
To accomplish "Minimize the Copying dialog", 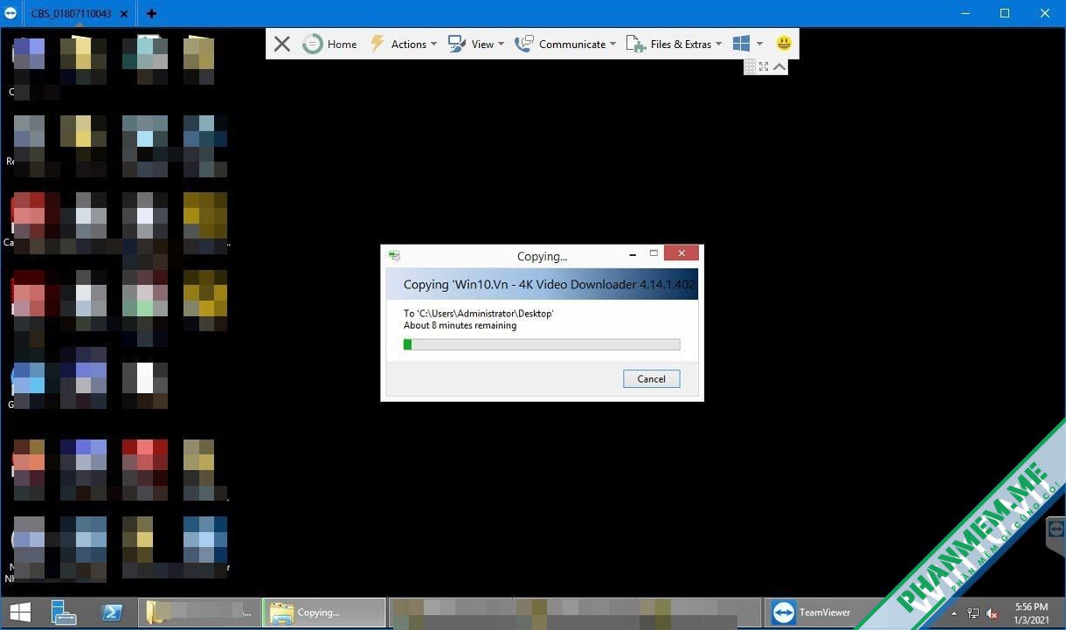I will [633, 253].
